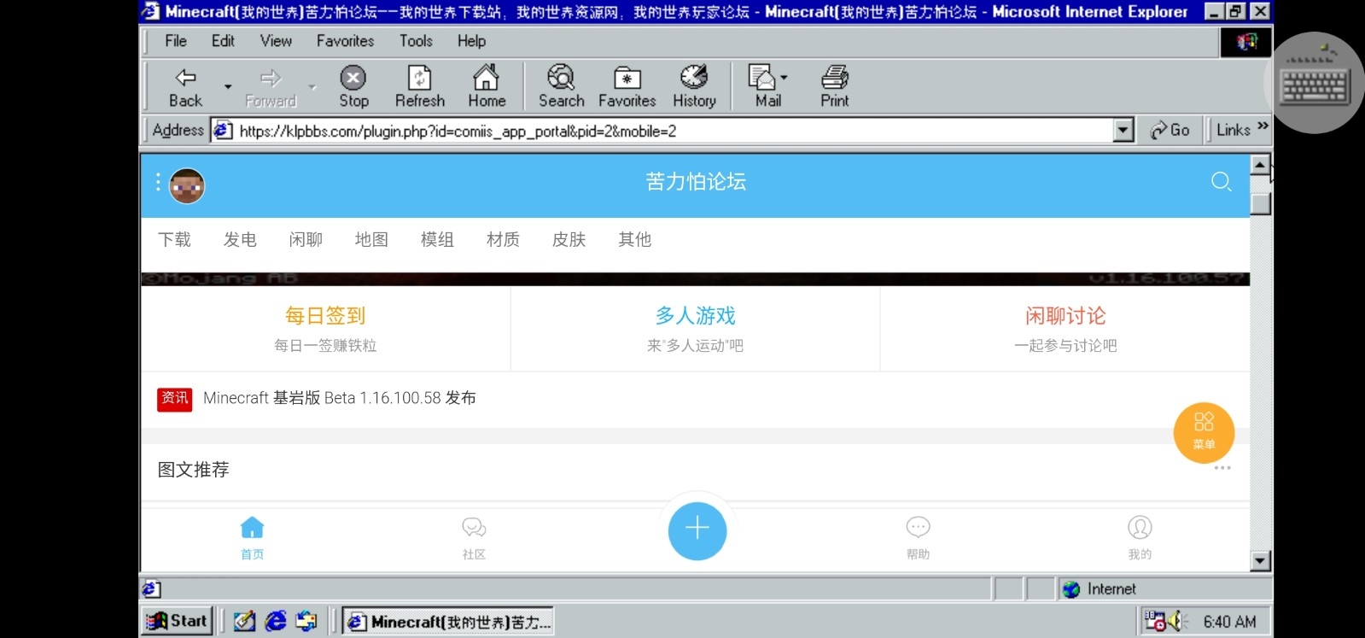
Task: Click the vertical scrollbar thumb
Action: [1261, 203]
